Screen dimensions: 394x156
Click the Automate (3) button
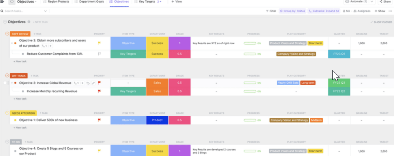[356, 2]
